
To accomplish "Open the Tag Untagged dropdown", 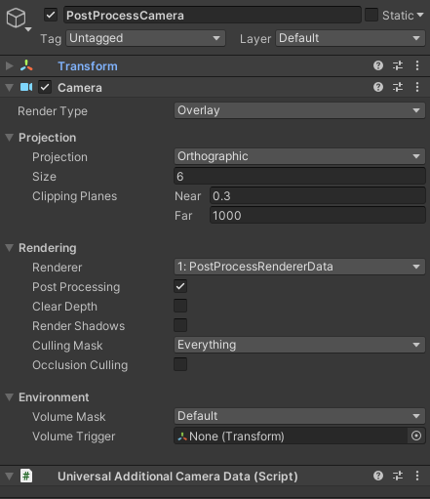I will coord(145,38).
